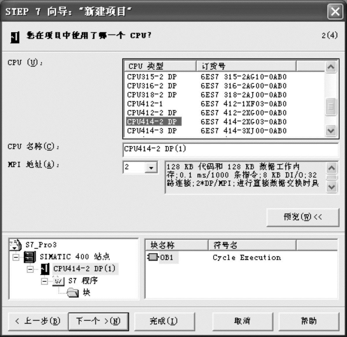Click order number 6ES7 315-2AG10-0AB0

pos(244,77)
